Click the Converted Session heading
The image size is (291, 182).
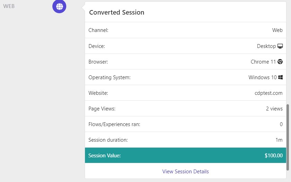pyautogui.click(x=117, y=12)
